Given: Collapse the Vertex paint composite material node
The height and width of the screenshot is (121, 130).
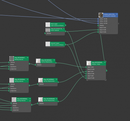Looking at the screenshot, I should 117,14.
